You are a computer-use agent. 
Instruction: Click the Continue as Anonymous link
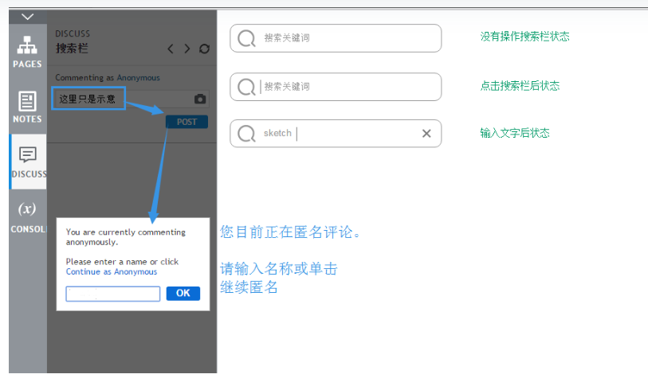pos(112,272)
